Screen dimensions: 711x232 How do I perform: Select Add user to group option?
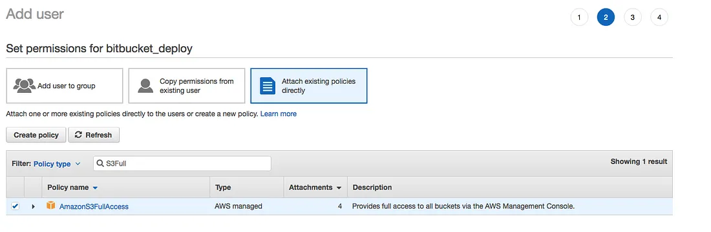click(65, 86)
